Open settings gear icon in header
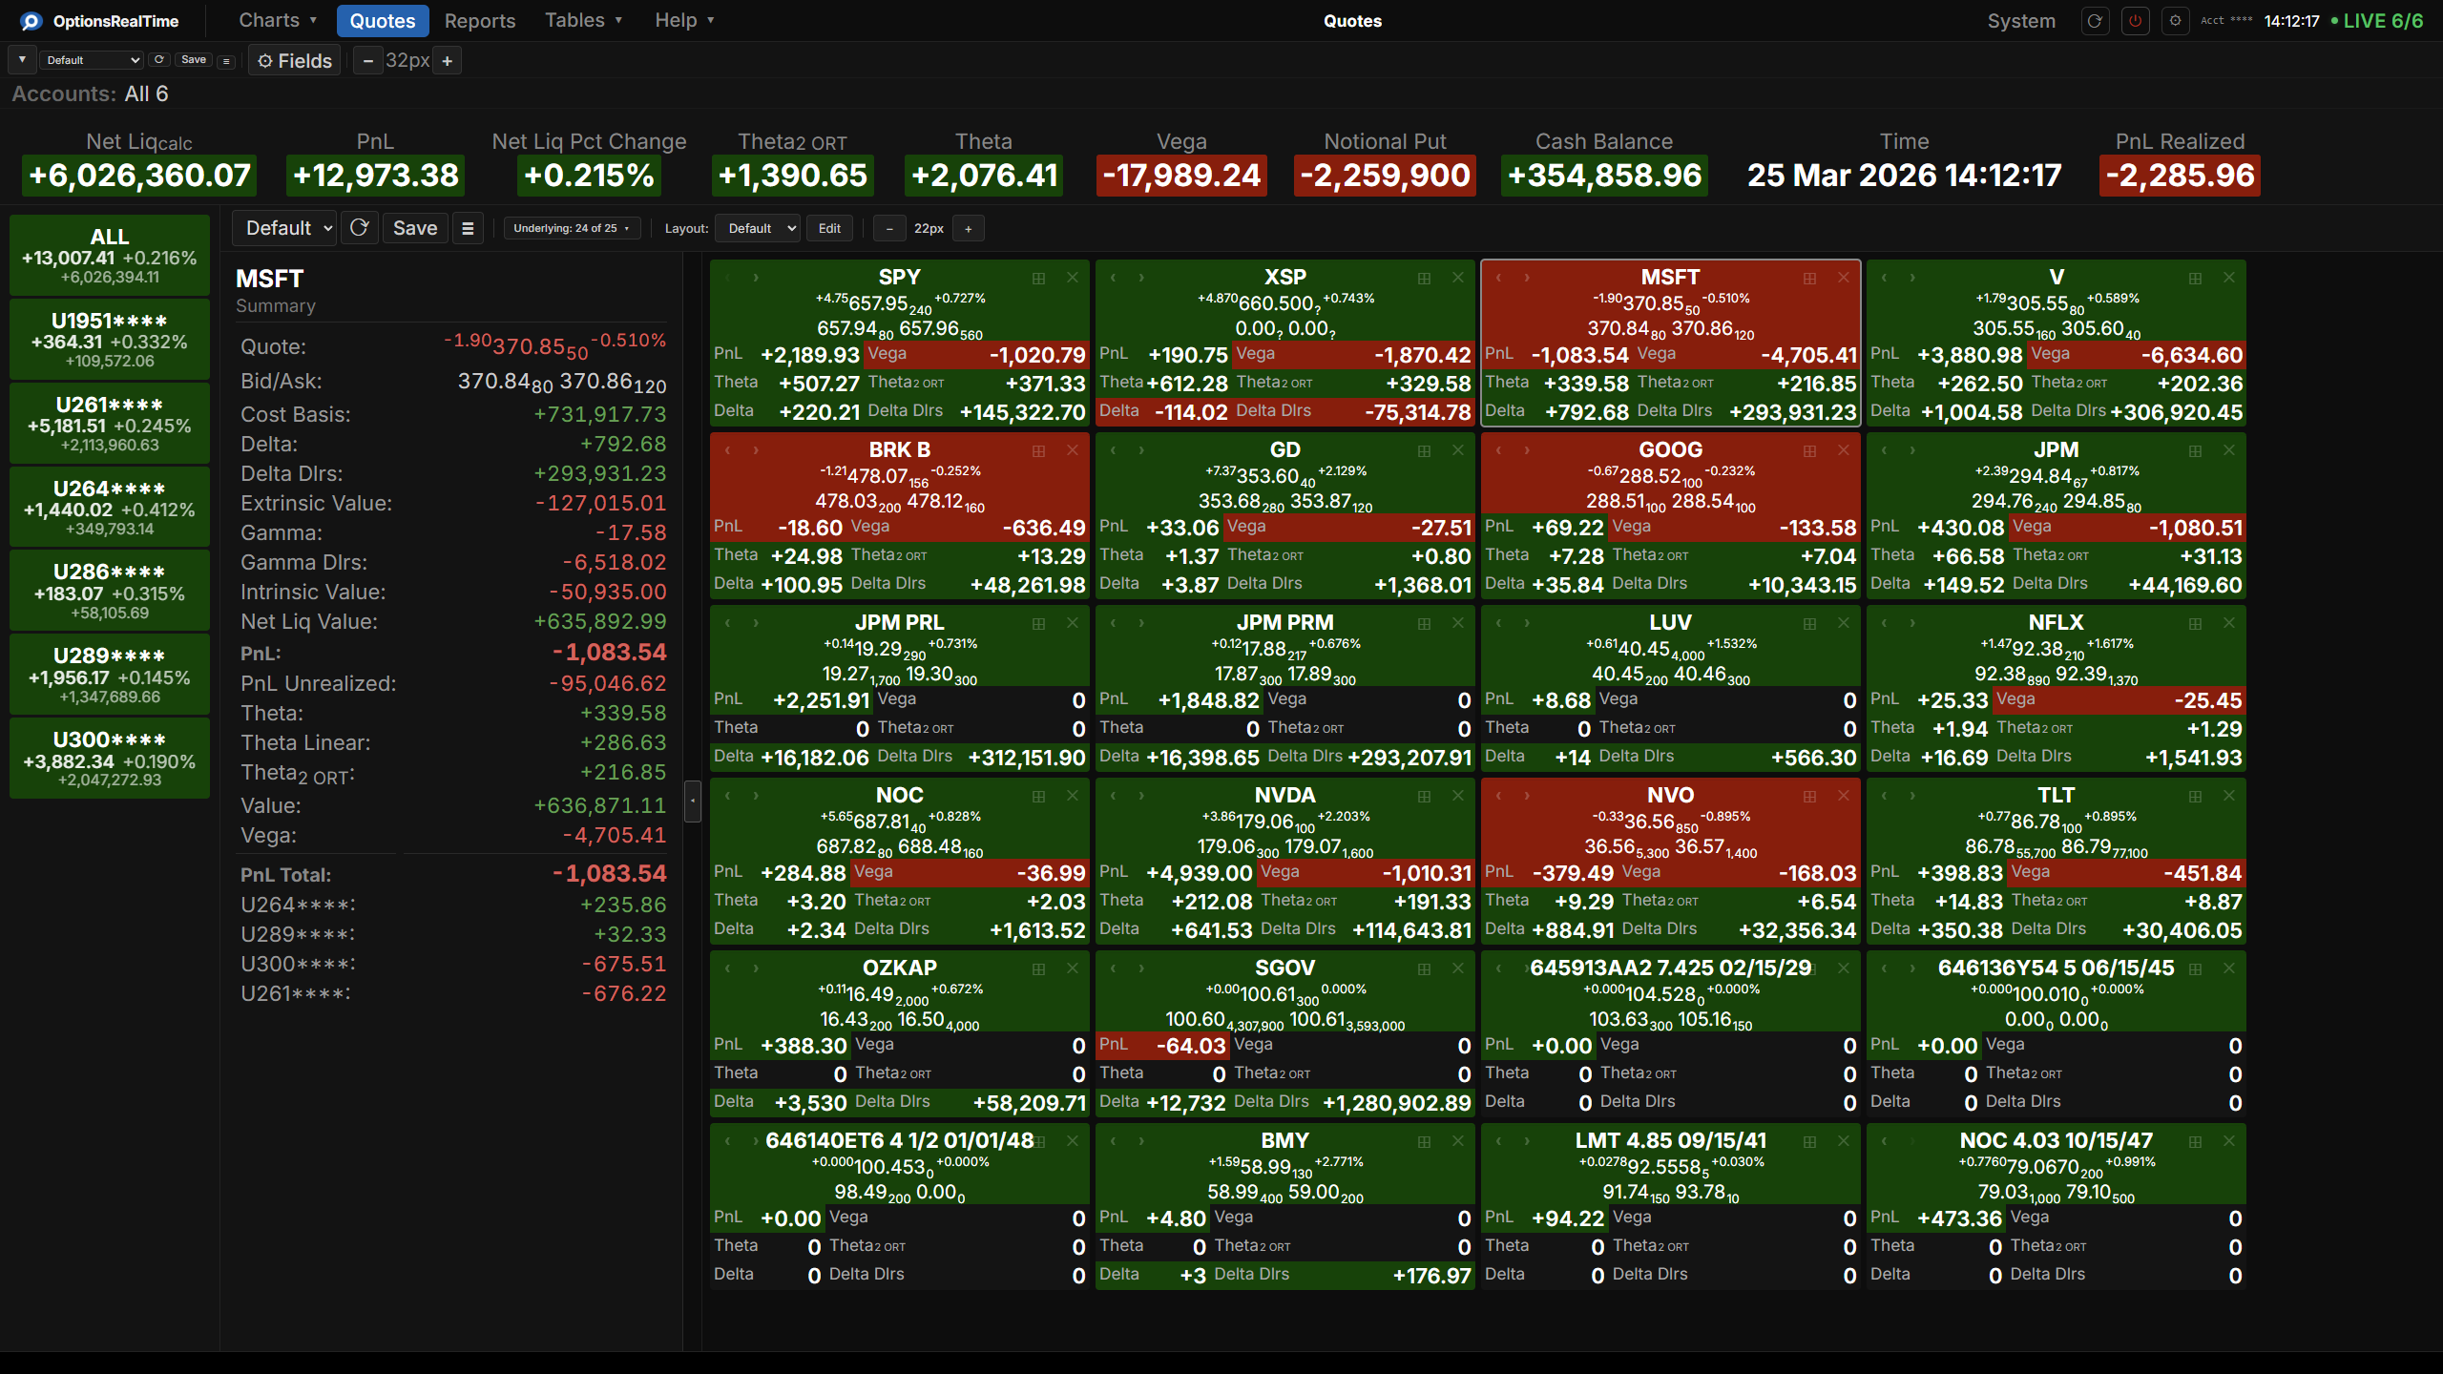The image size is (2443, 1374). tap(2175, 21)
